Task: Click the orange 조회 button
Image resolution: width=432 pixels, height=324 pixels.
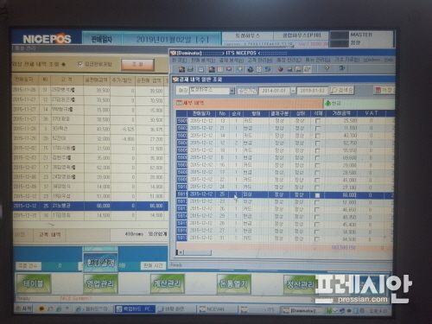Action: pyautogui.click(x=137, y=65)
